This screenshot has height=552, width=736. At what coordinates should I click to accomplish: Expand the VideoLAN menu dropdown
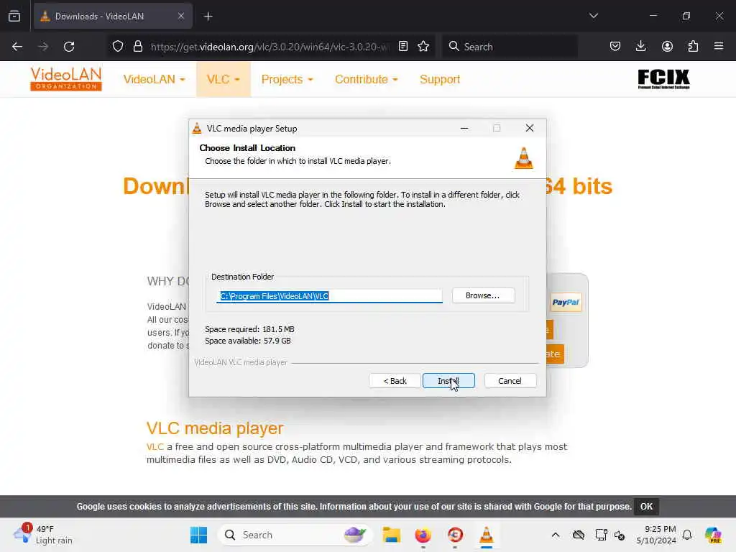coord(154,79)
